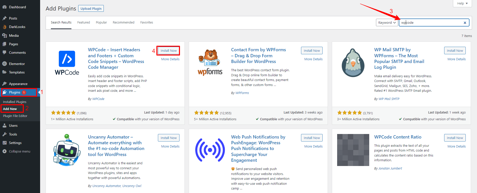Click the WP Mail SMTP author link

pos(389,99)
